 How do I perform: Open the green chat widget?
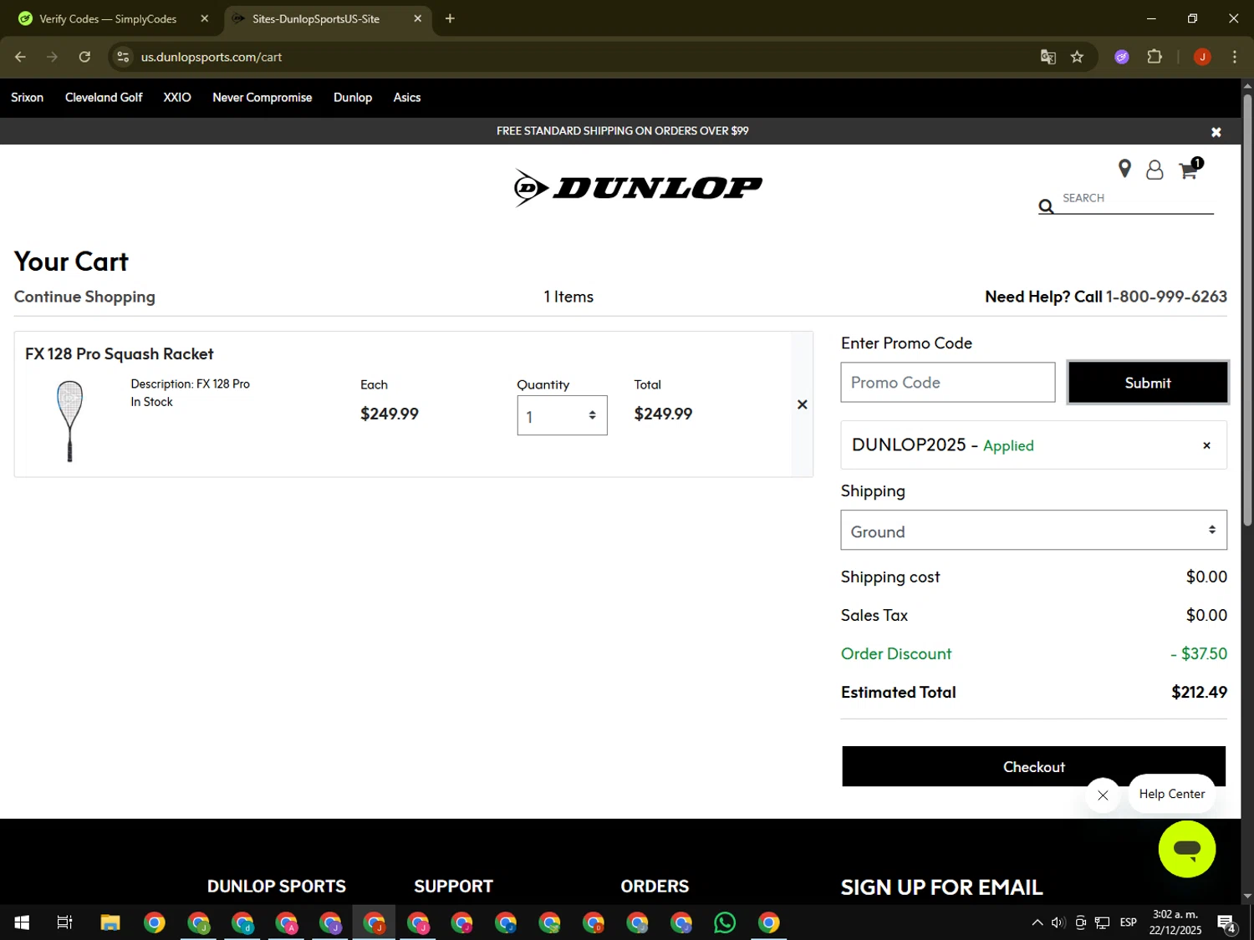(x=1186, y=849)
